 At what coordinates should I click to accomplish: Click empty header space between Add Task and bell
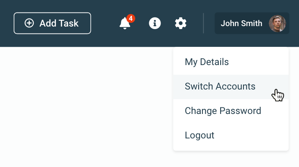click(104, 23)
